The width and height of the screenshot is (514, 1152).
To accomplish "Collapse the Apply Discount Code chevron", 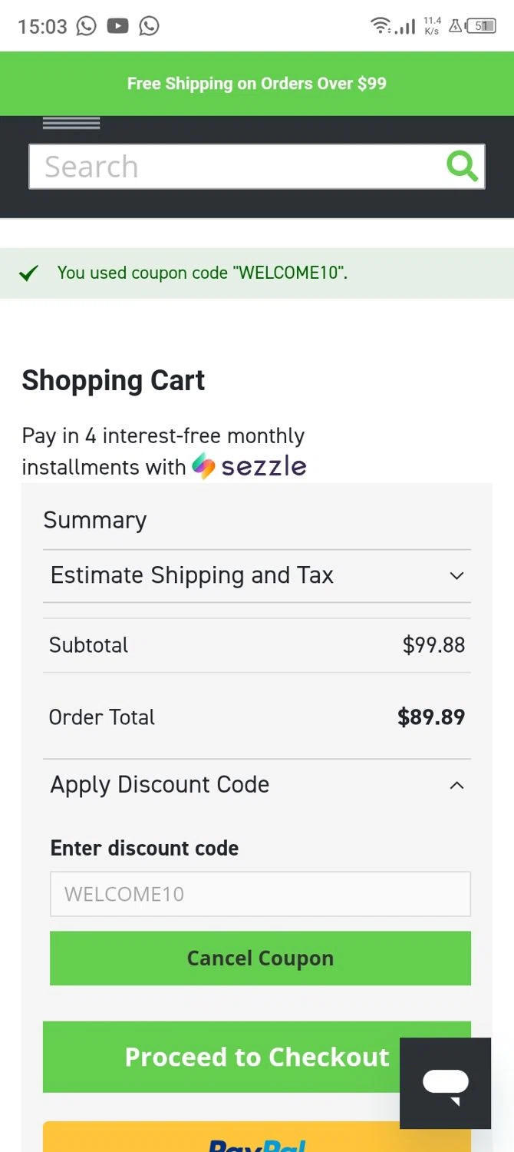I will [456, 785].
